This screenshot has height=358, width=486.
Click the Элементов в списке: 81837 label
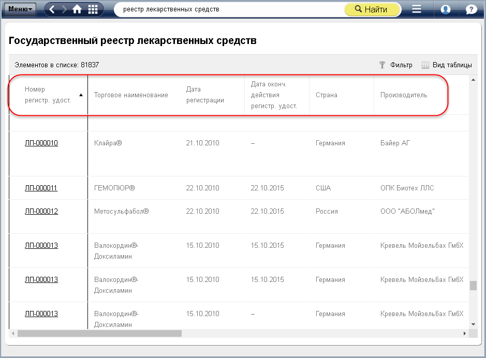click(x=57, y=65)
